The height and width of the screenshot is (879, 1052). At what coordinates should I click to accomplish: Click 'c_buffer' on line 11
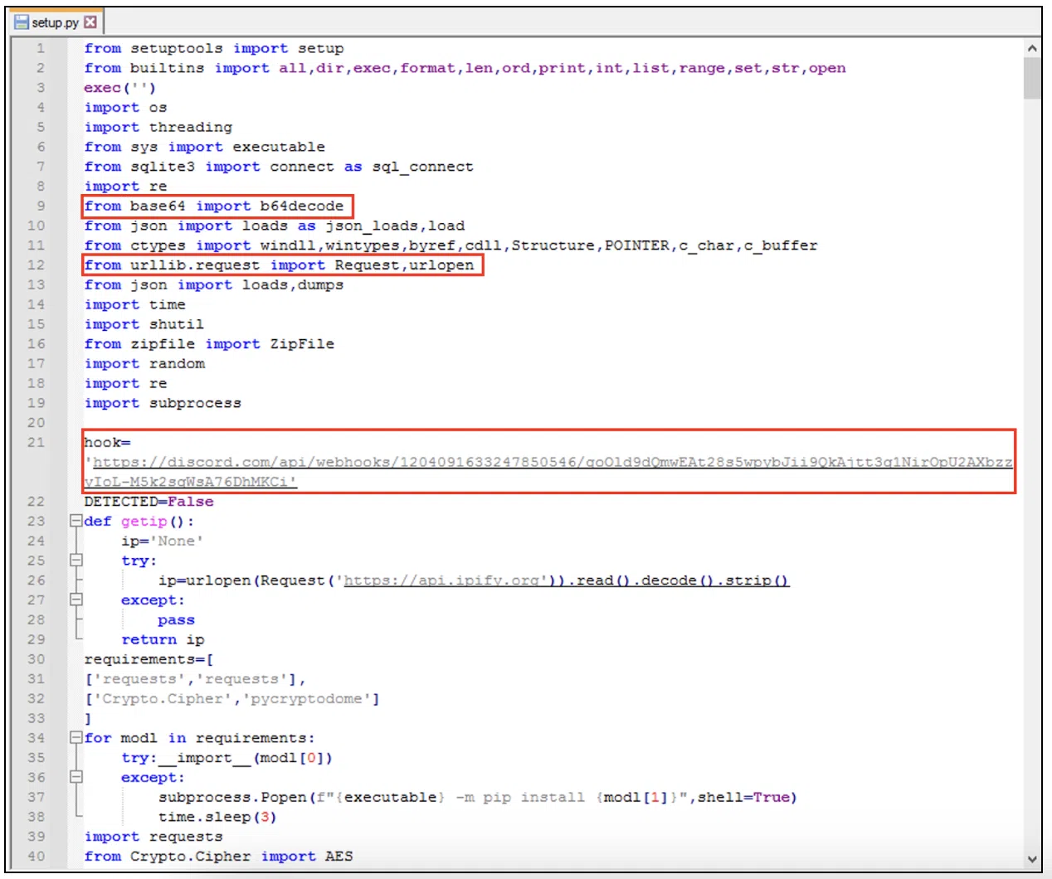781,245
